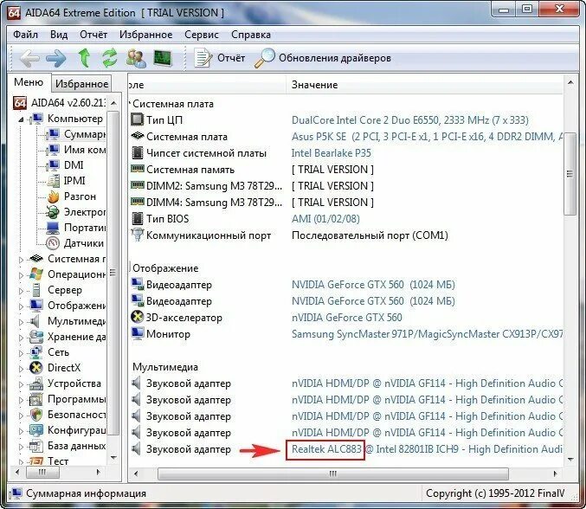Image resolution: width=586 pixels, height=509 pixels.
Task: Select the Портативный ПК tree item
Action: [76, 228]
